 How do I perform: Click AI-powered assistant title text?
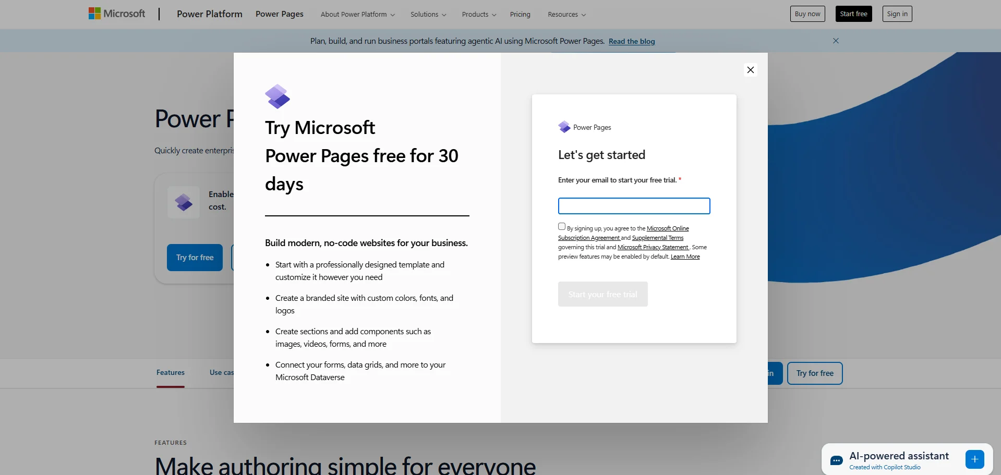point(899,456)
